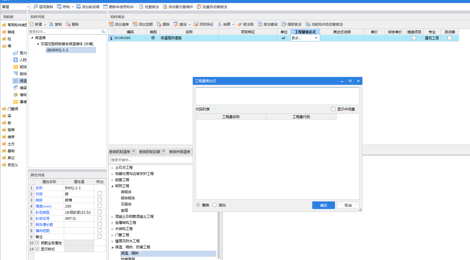Click the 检查做法 icon
The height and width of the screenshot is (260, 470).
141,7
